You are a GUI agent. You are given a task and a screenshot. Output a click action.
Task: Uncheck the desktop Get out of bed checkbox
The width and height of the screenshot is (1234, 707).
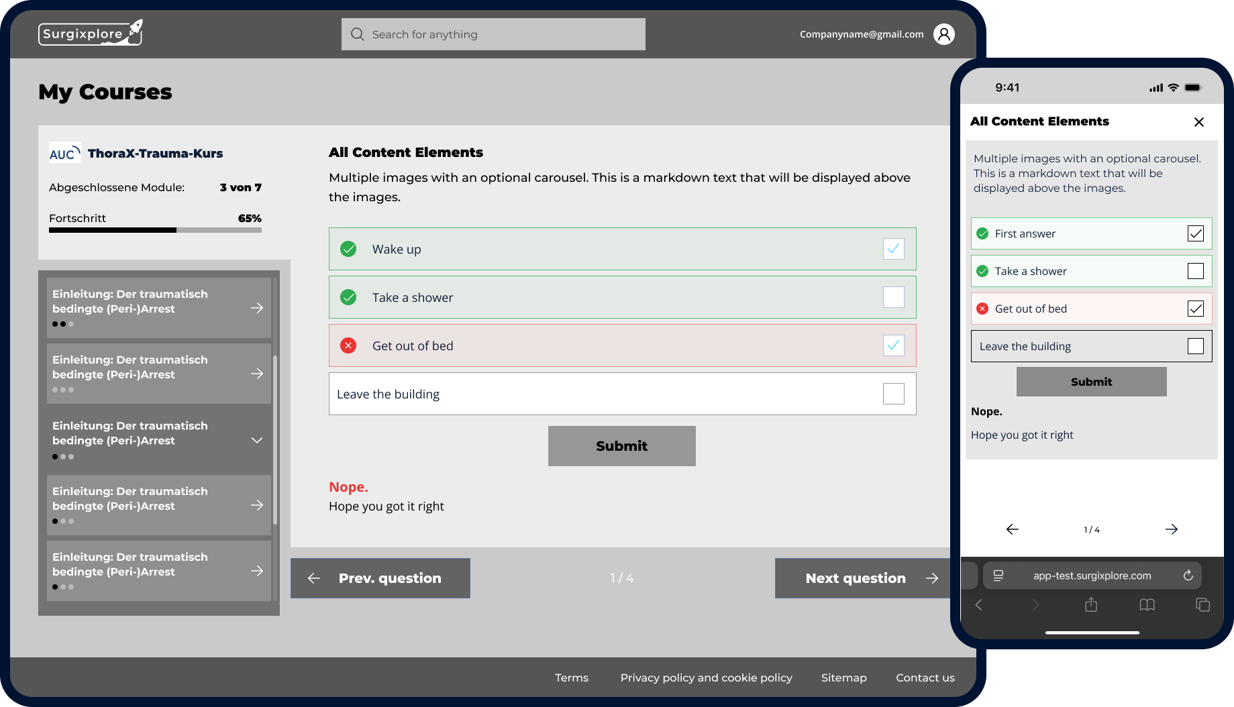894,345
